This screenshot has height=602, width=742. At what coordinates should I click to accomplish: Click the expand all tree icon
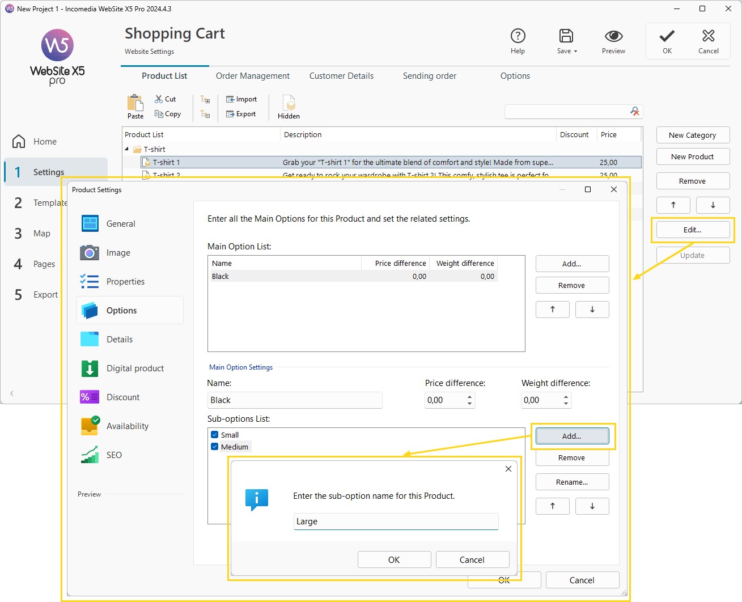tap(205, 99)
